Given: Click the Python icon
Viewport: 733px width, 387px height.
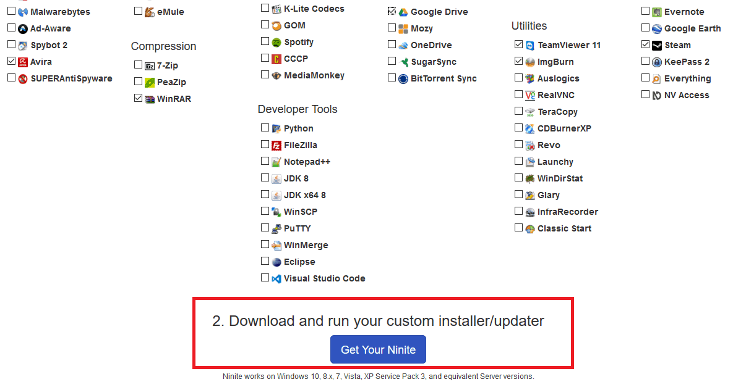Looking at the screenshot, I should 276,128.
